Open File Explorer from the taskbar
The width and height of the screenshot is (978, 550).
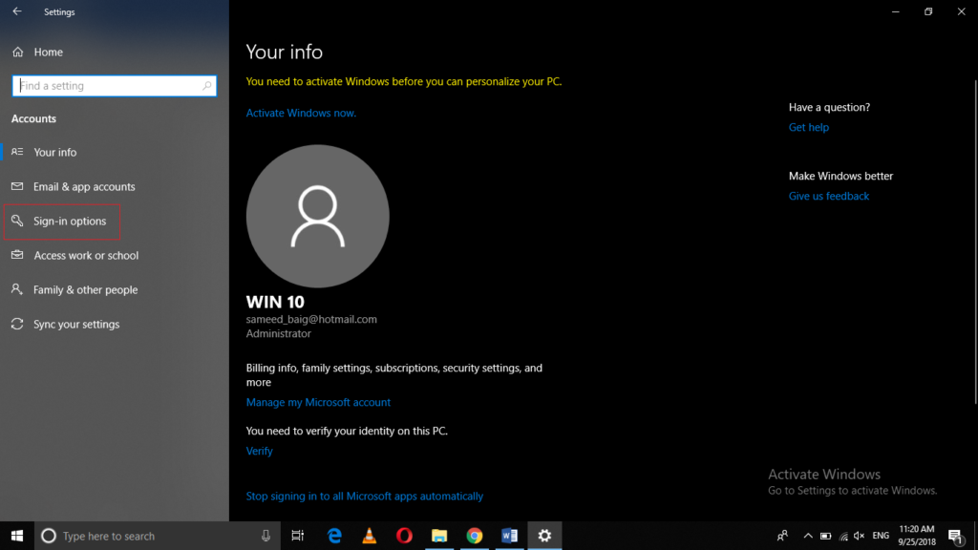pyautogui.click(x=439, y=536)
